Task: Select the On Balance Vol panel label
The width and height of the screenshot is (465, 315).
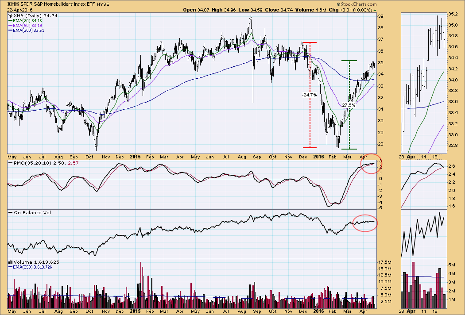Action: click(x=32, y=212)
